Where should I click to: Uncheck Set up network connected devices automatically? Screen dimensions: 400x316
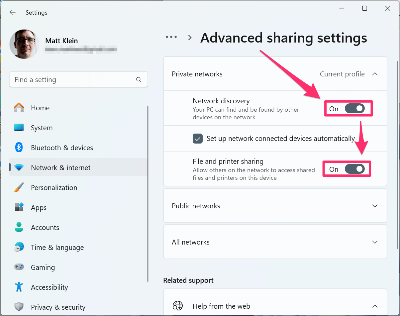click(198, 139)
